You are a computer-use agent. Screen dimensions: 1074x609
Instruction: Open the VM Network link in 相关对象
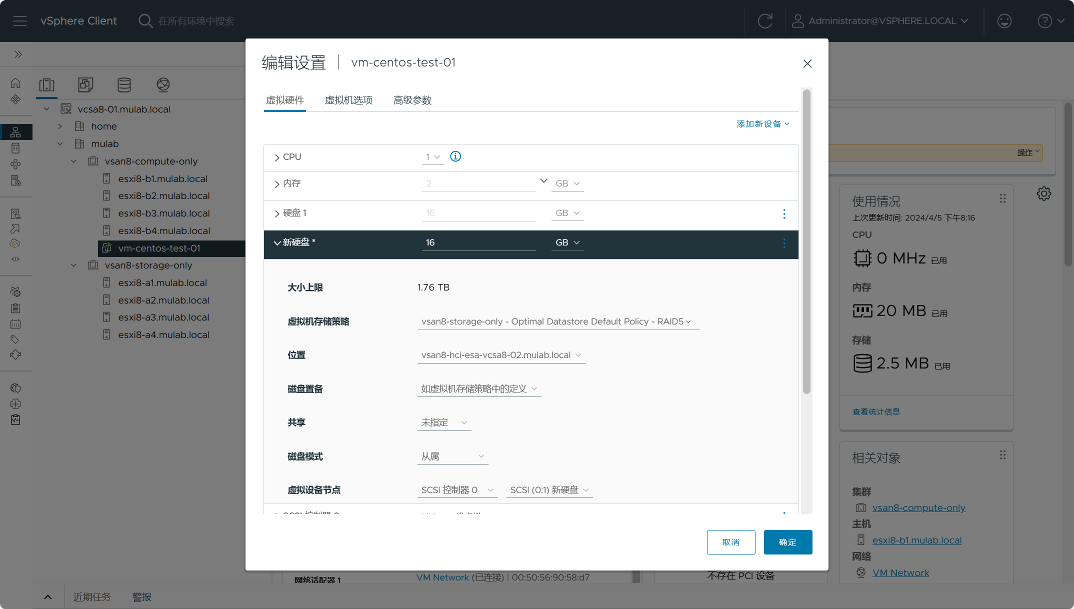[900, 573]
